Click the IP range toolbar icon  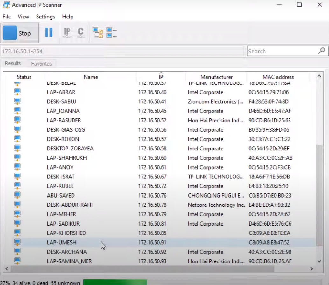(67, 32)
